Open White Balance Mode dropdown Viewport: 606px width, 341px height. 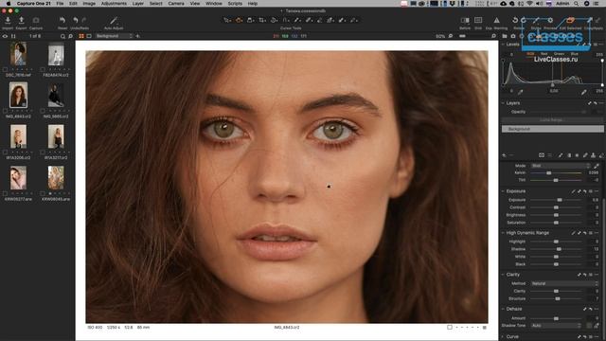coord(561,166)
